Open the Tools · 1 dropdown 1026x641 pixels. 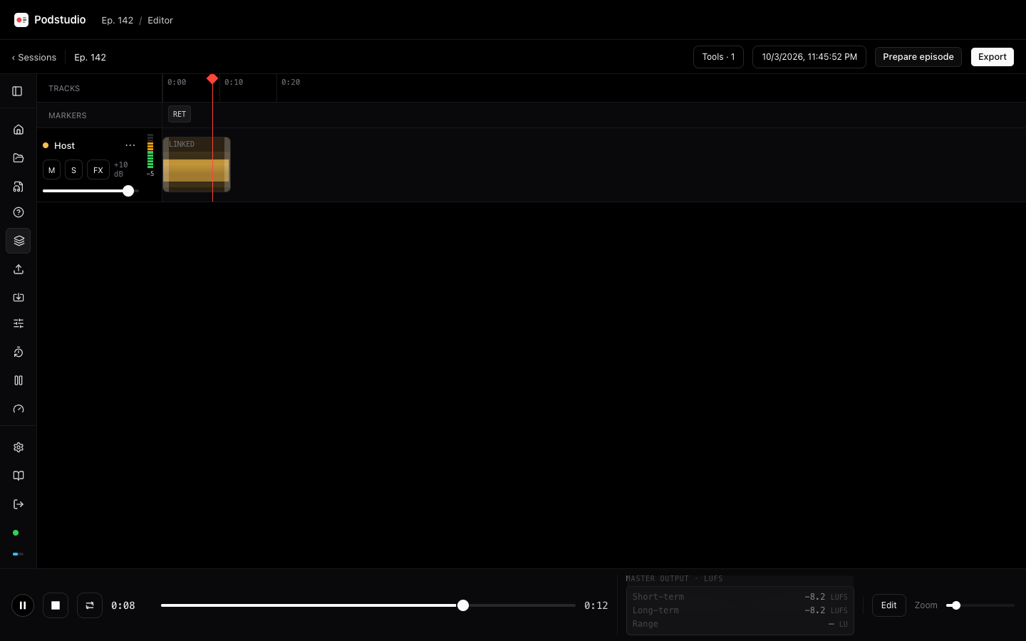[718, 57]
